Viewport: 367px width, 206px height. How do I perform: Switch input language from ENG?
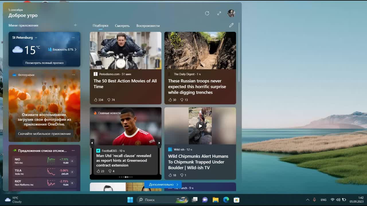click(323, 200)
